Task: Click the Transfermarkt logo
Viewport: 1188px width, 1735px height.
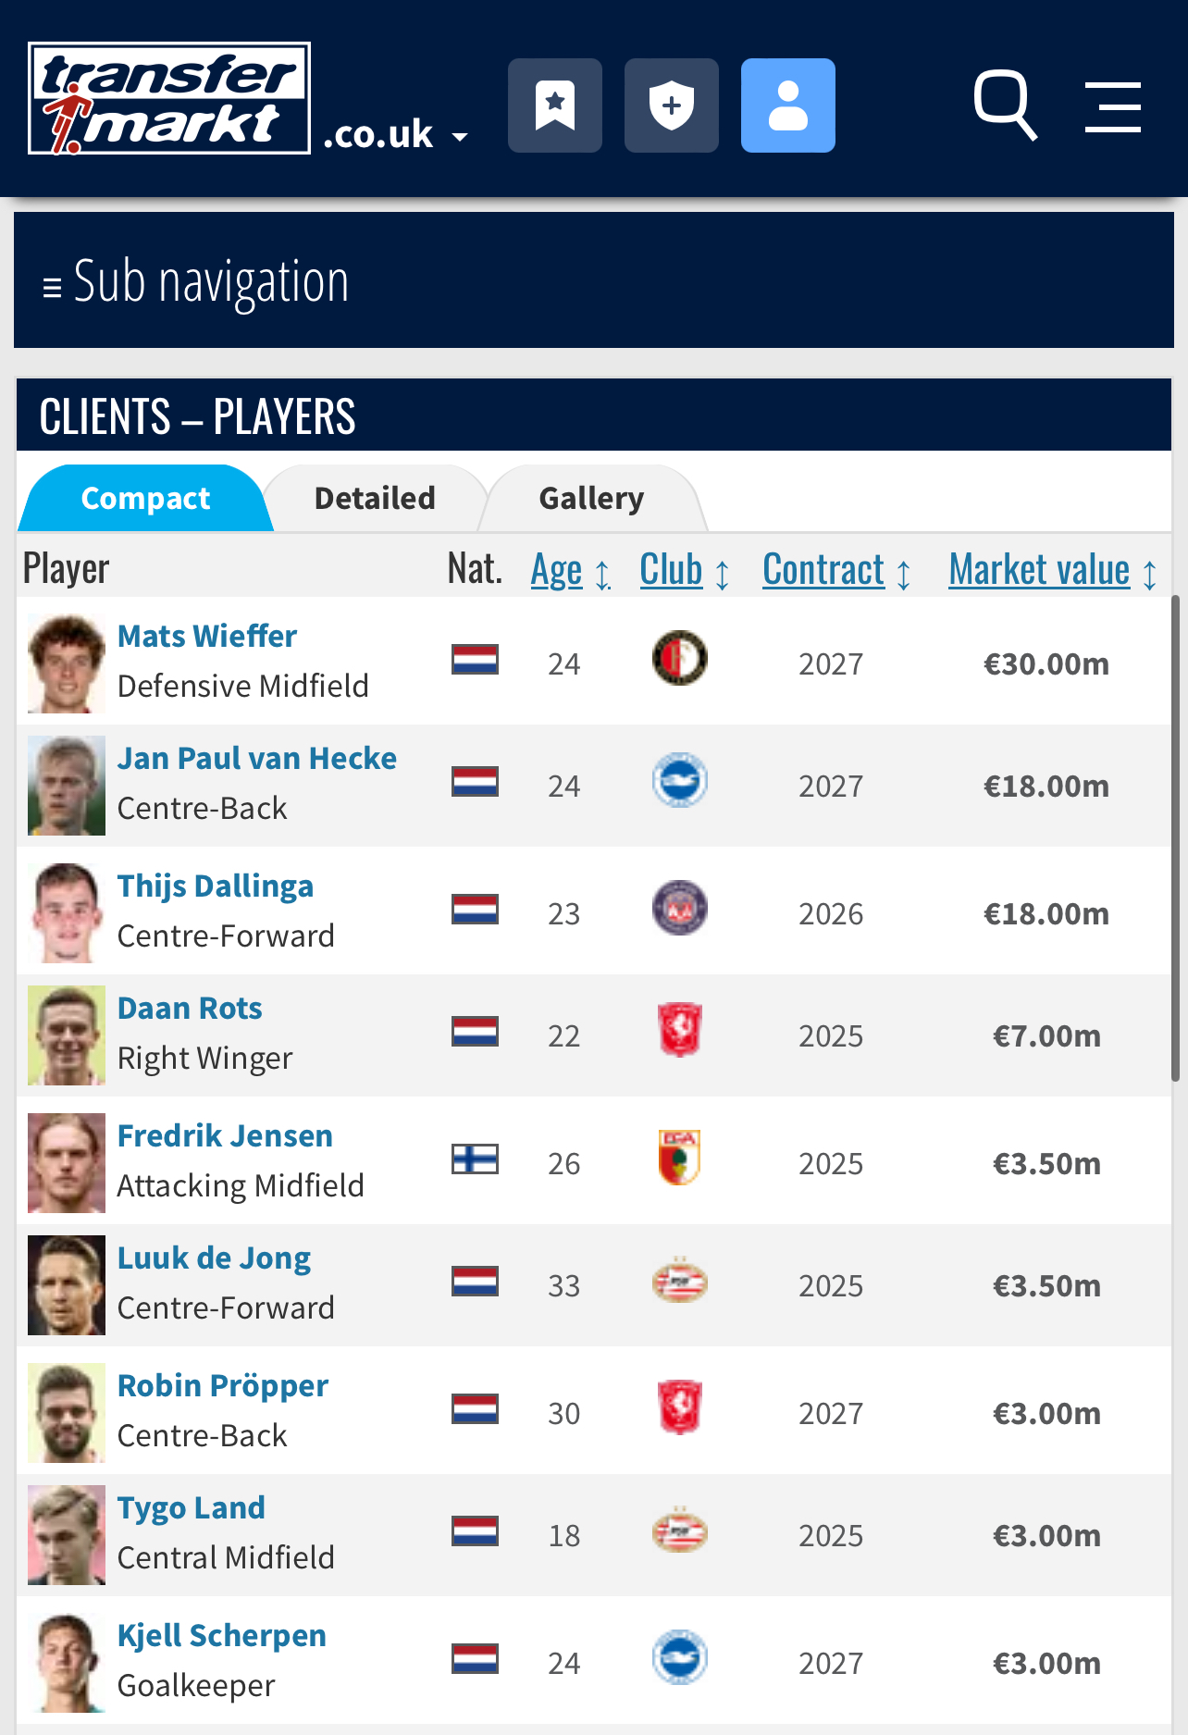Action: pyautogui.click(x=169, y=98)
